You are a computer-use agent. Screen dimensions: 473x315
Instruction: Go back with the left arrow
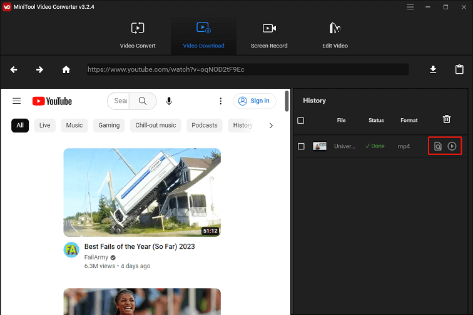pos(14,69)
